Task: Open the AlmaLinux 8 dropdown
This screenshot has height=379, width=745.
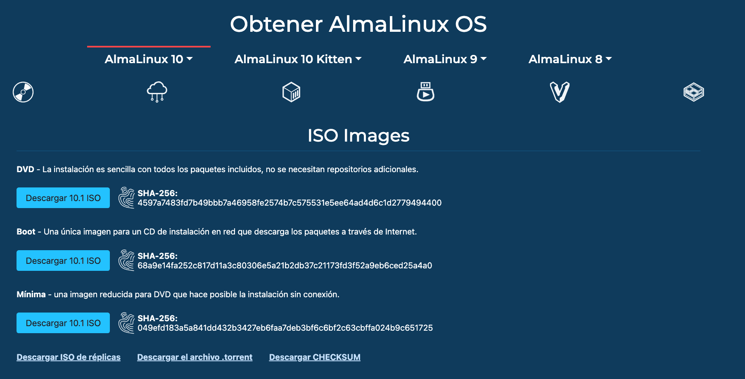Action: coord(570,59)
